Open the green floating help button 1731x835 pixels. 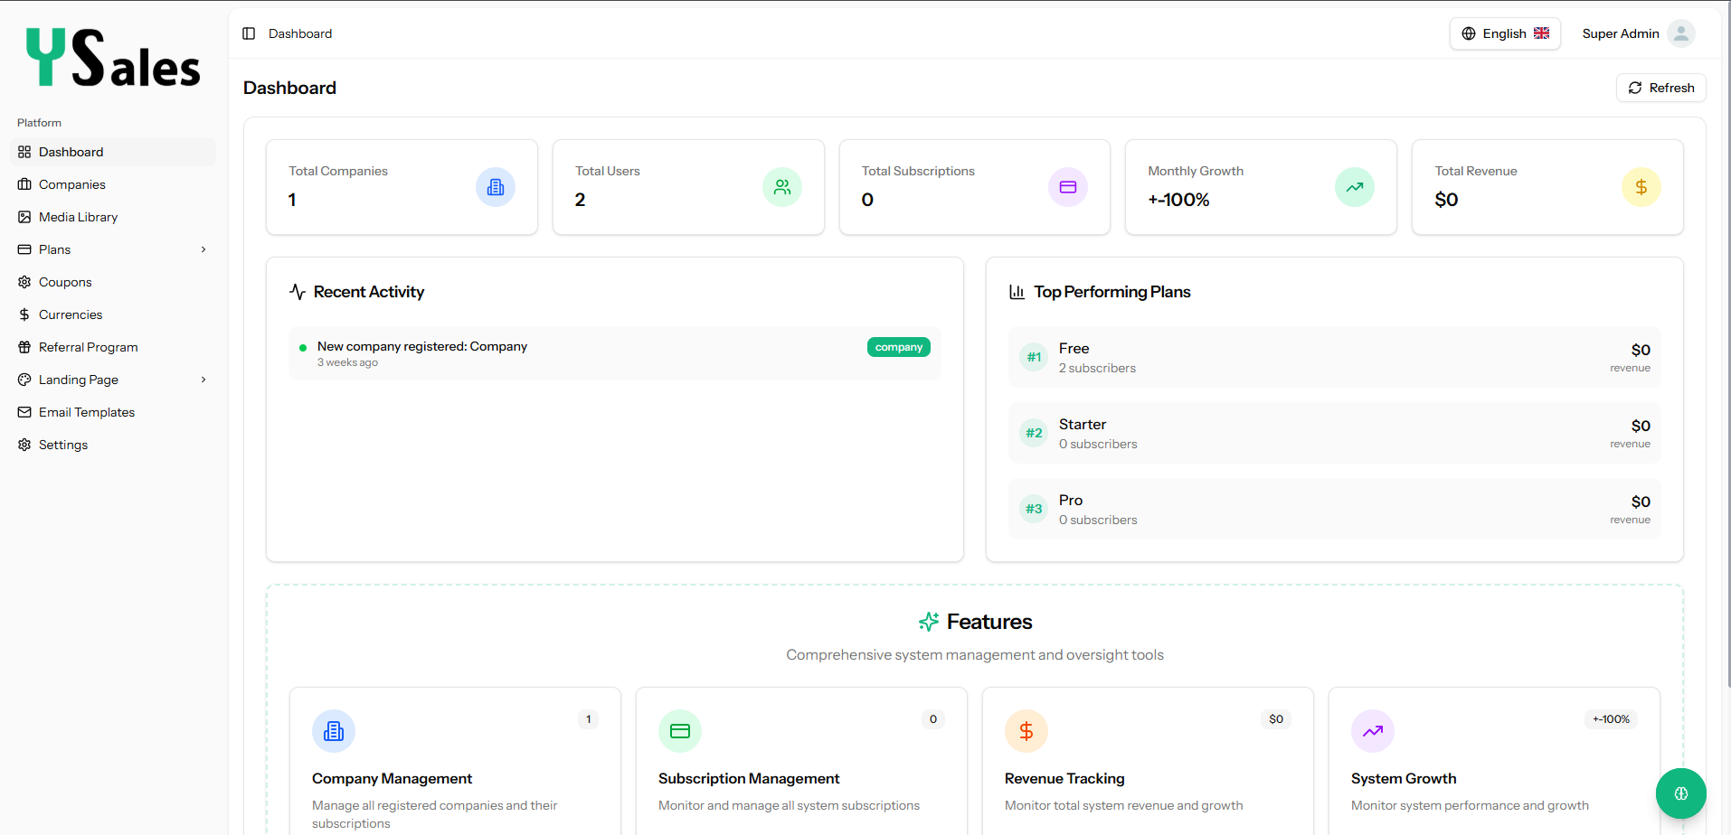point(1680,793)
